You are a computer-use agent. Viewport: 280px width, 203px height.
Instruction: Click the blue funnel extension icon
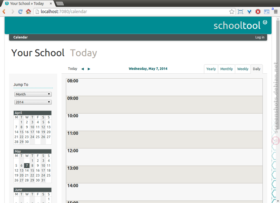click(x=249, y=12)
